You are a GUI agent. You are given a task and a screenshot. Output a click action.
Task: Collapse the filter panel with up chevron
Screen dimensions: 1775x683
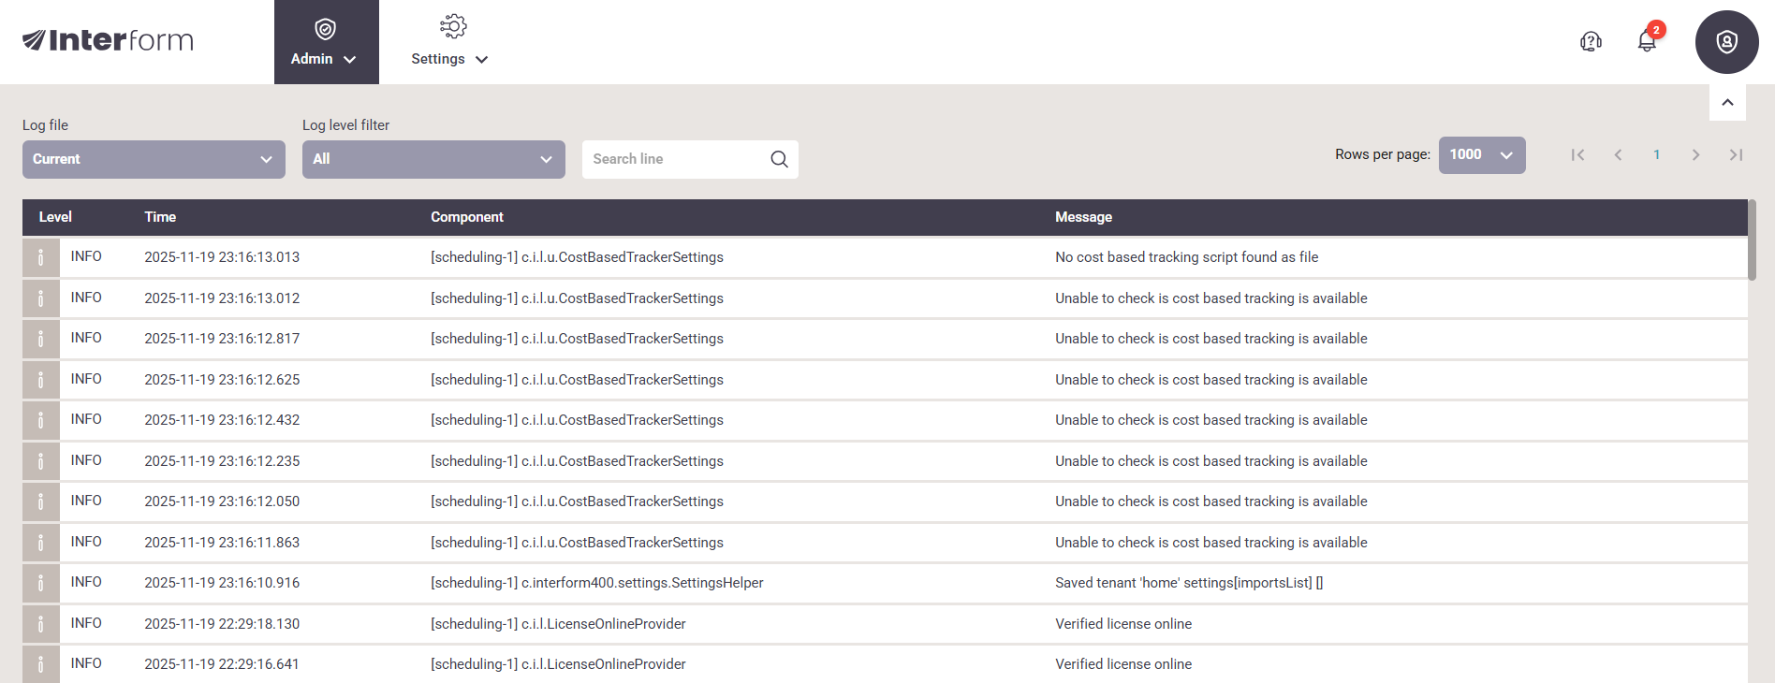(1727, 103)
